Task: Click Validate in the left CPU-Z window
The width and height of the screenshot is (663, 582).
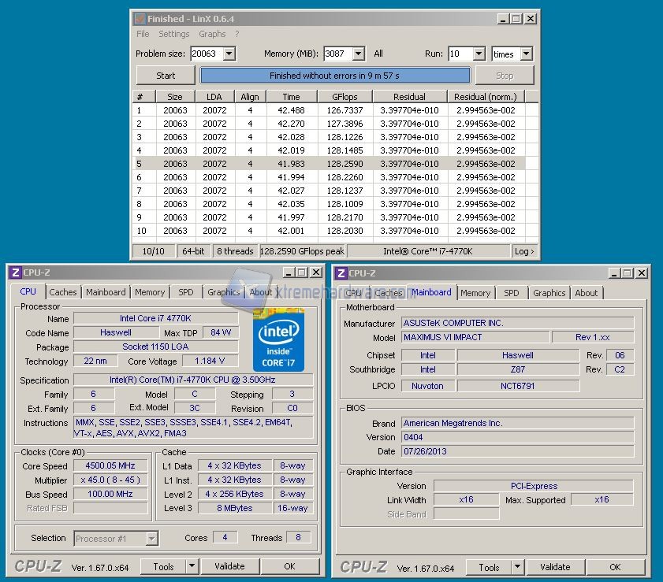Action: pos(229,566)
